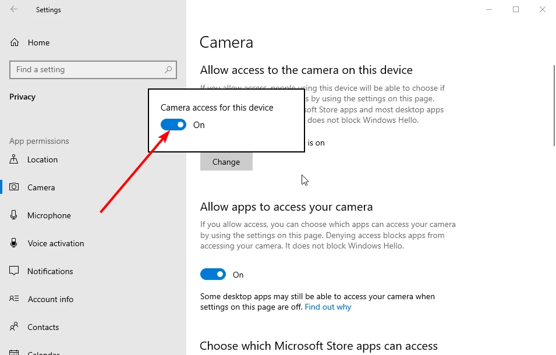Click the Notifications icon
The width and height of the screenshot is (556, 355).
(x=15, y=271)
